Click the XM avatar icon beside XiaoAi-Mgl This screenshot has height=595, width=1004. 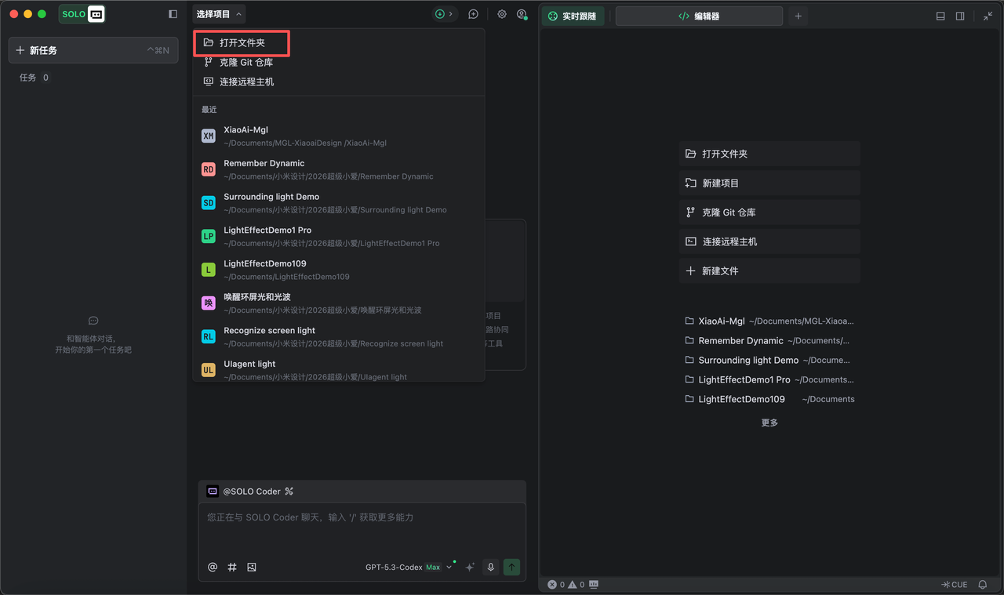click(208, 136)
